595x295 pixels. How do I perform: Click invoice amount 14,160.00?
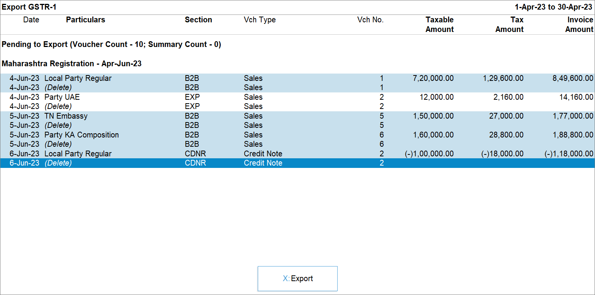pos(576,97)
